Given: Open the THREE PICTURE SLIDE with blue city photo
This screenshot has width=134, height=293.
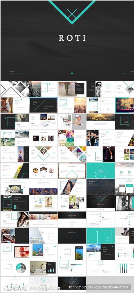Looking at the screenshot, I should (100, 252).
